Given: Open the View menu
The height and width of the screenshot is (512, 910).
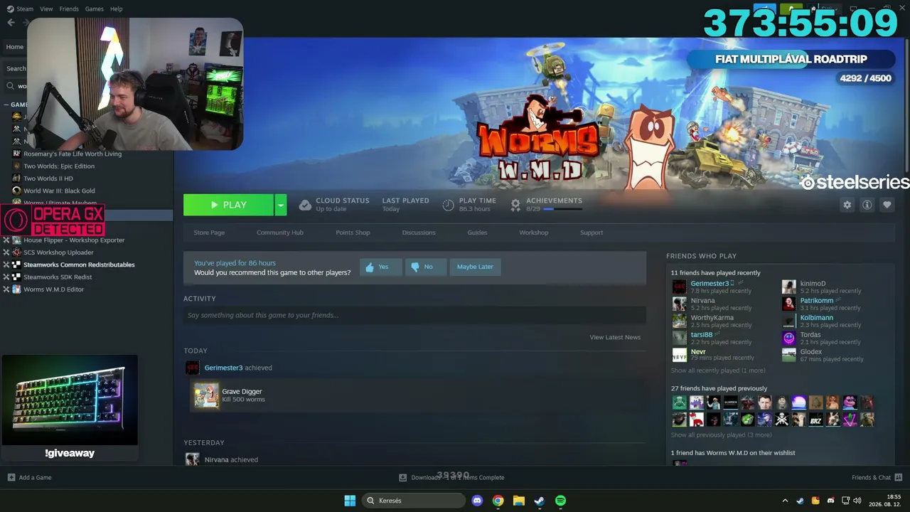Looking at the screenshot, I should point(46,9).
